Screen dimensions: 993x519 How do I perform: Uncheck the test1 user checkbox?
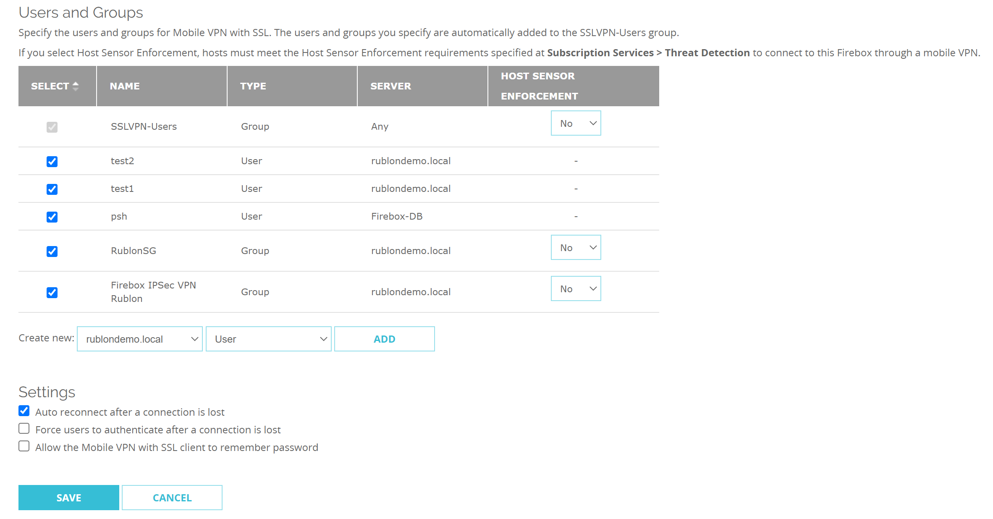(x=52, y=189)
